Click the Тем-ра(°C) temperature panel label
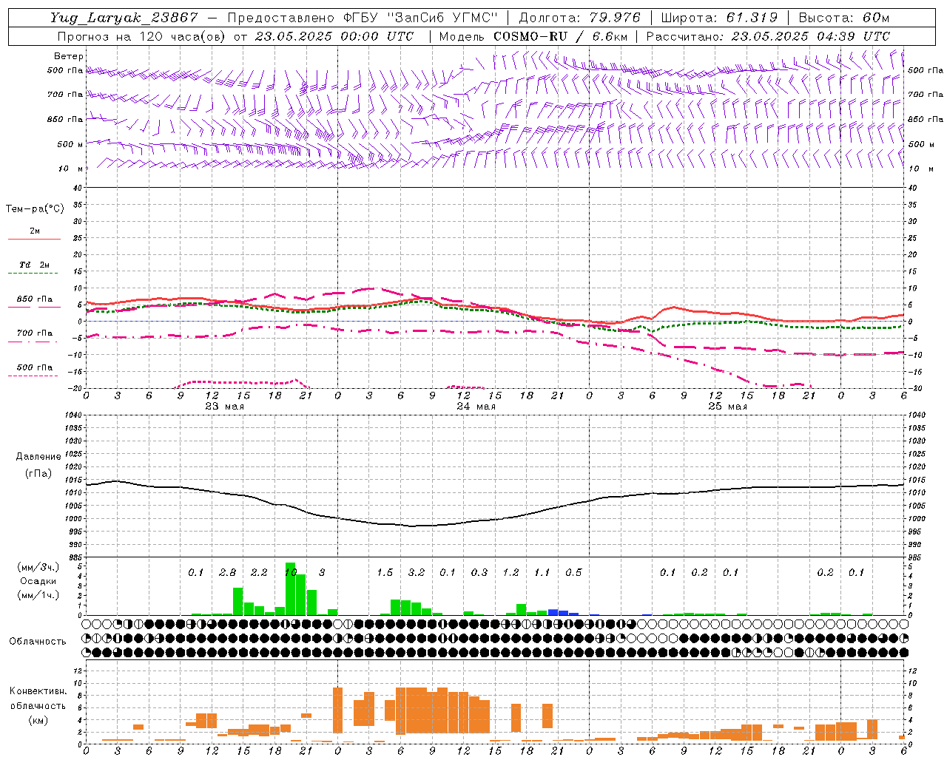The width and height of the screenshot is (947, 757). 35,209
